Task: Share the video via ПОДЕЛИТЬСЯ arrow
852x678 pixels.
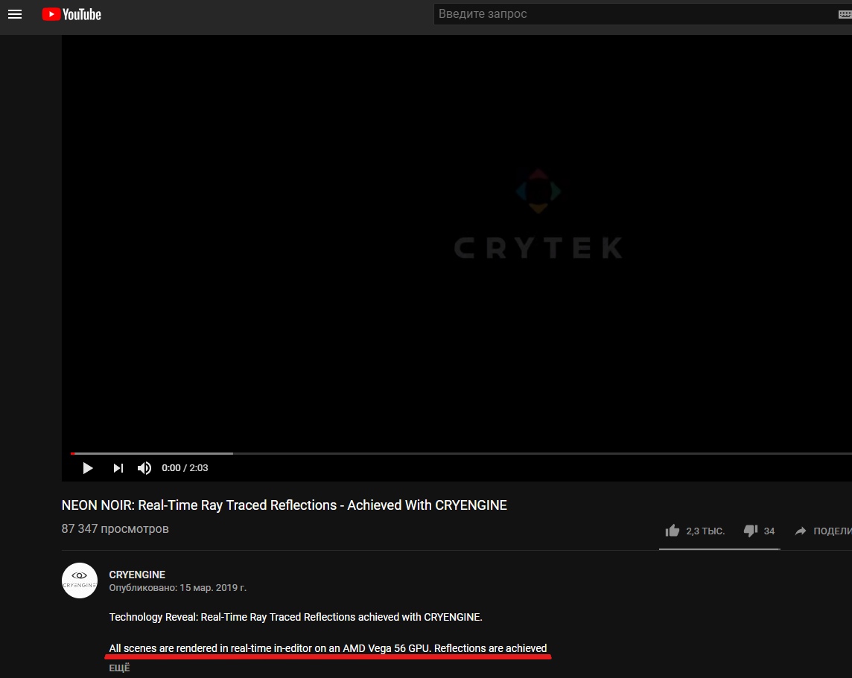Action: (x=823, y=531)
